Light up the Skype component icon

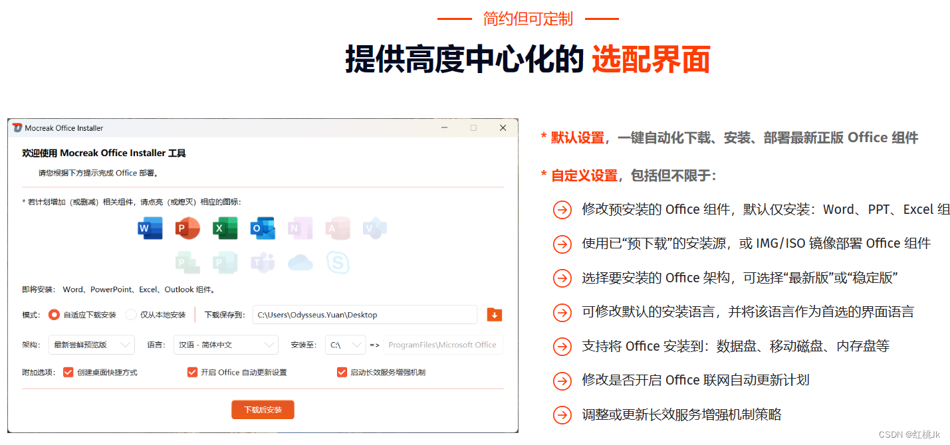338,262
